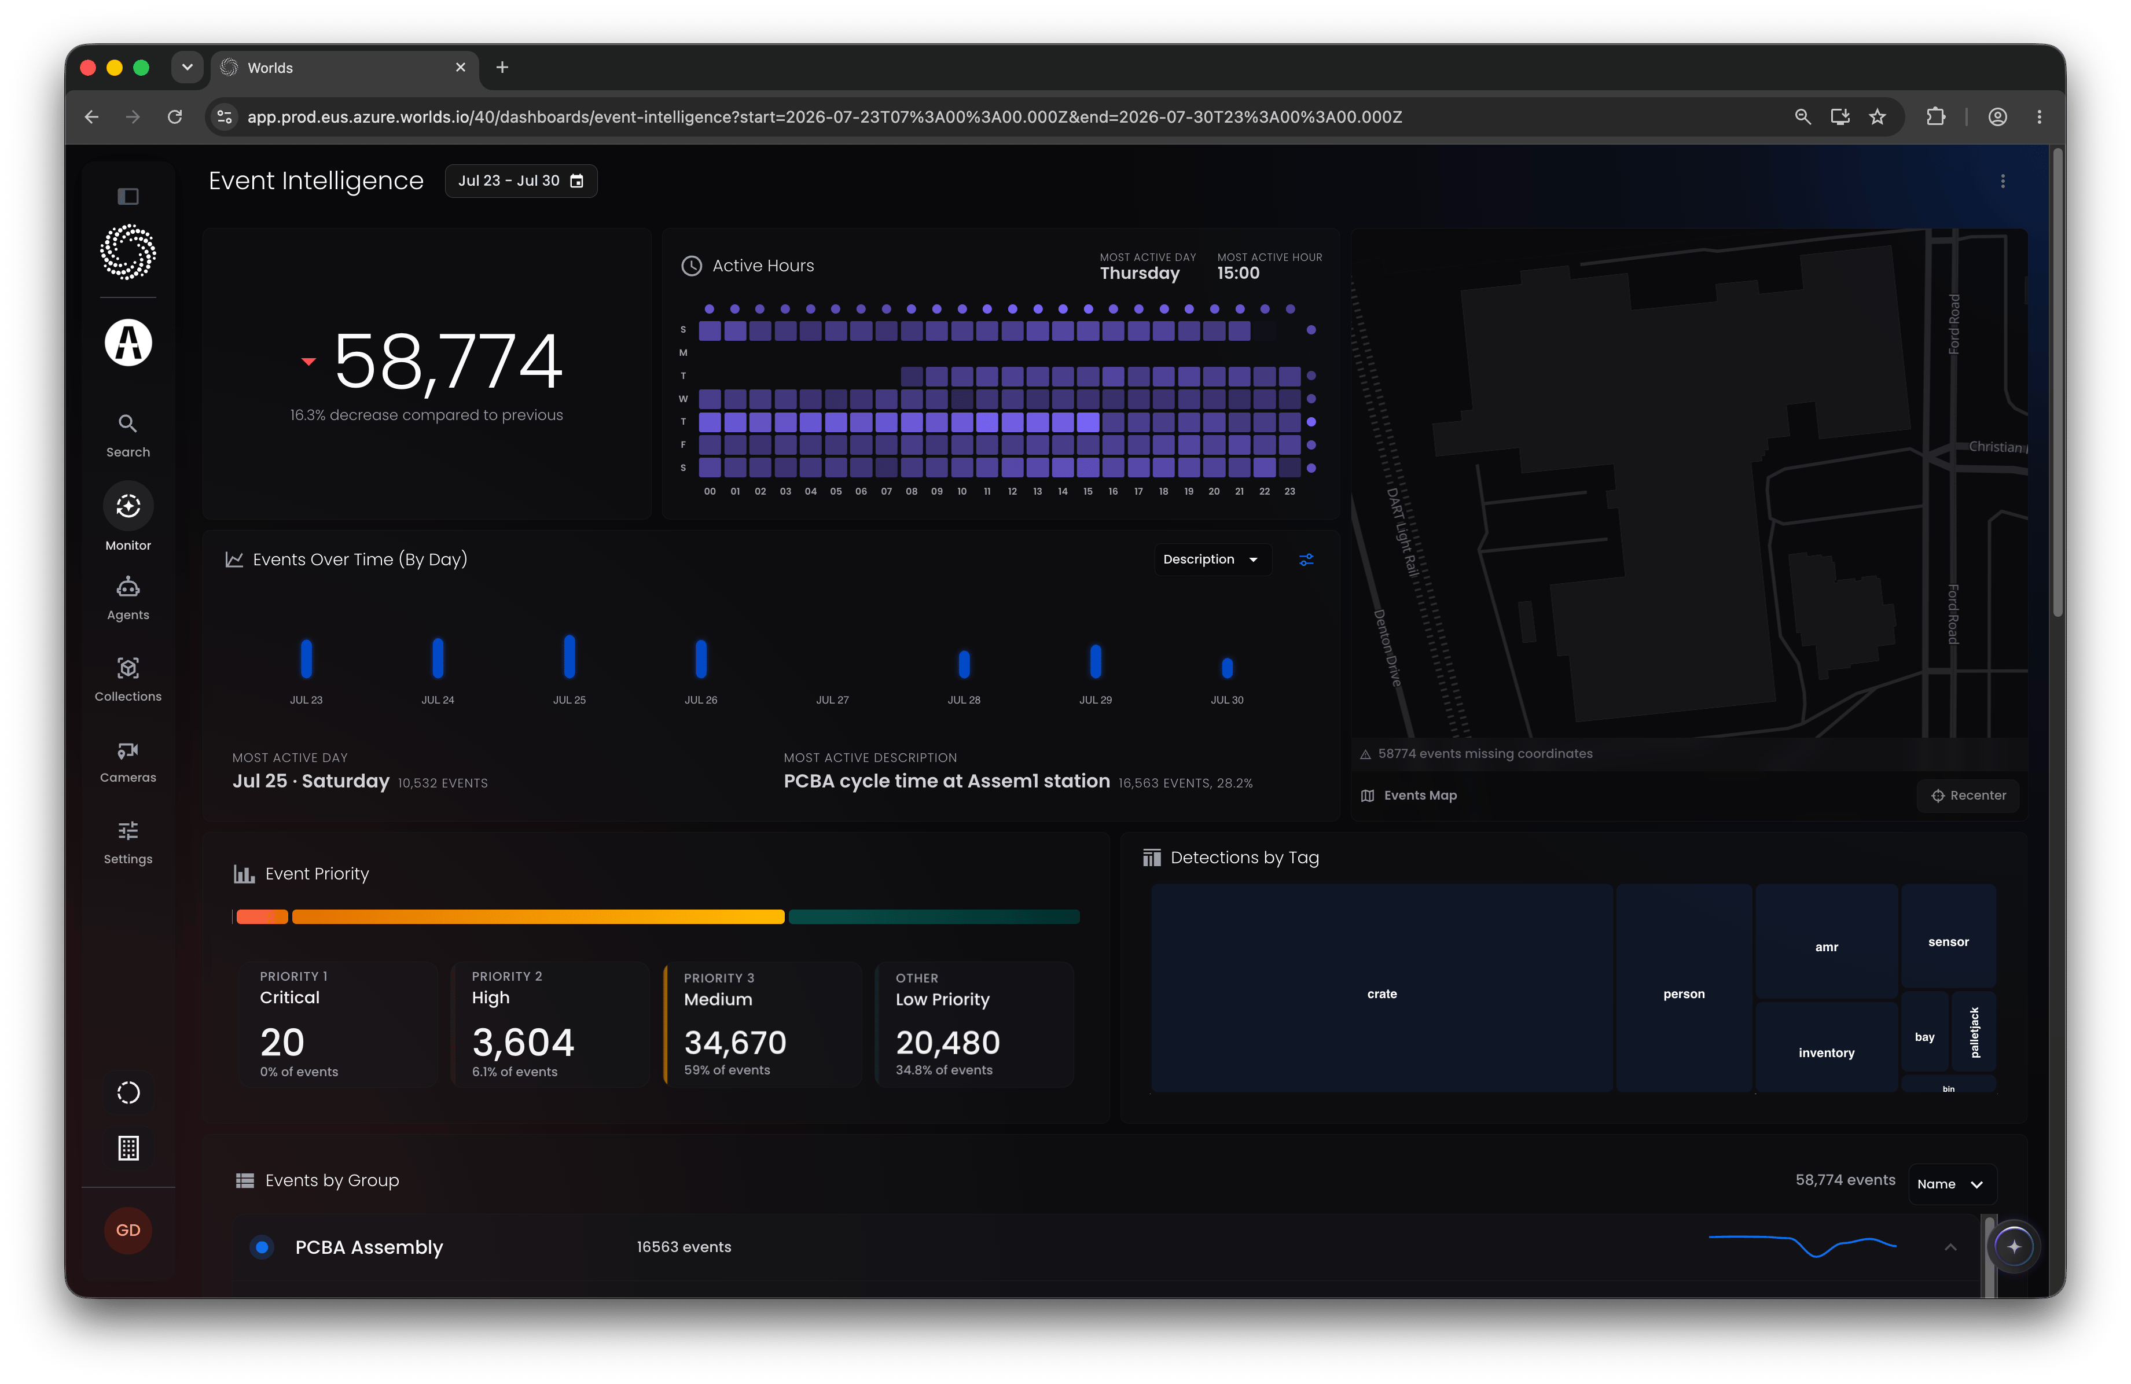This screenshot has height=1384, width=2131.
Task: Click the JUL 30 bar in chart
Action: tap(1228, 668)
